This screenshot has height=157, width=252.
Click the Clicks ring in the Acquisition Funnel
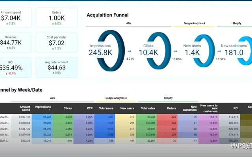click(x=159, y=51)
